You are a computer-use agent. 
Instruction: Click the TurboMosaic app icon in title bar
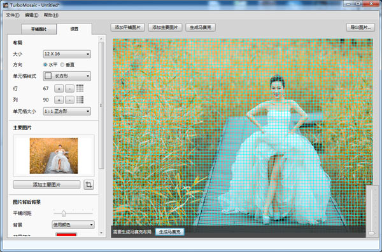click(x=6, y=5)
